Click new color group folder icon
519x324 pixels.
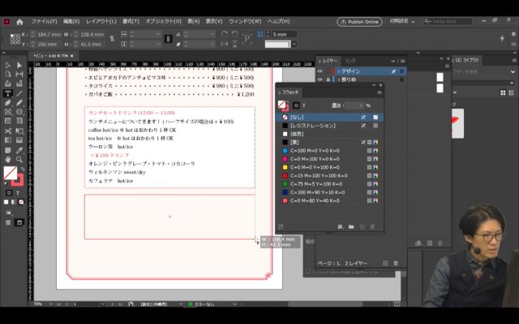[x=351, y=227]
